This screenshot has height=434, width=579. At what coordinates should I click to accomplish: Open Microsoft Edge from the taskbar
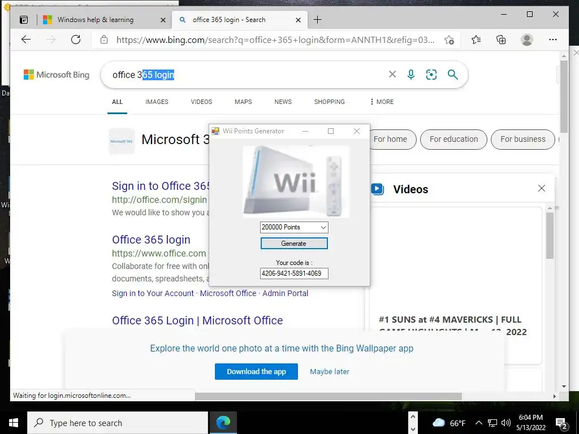[x=223, y=423]
